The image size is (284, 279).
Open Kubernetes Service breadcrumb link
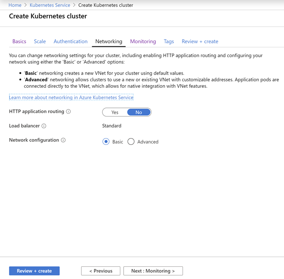point(50,5)
